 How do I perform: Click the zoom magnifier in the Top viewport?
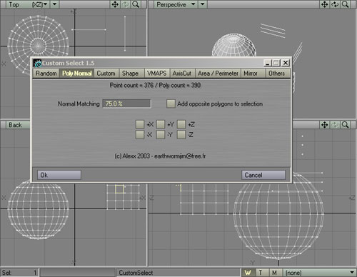(136, 4)
